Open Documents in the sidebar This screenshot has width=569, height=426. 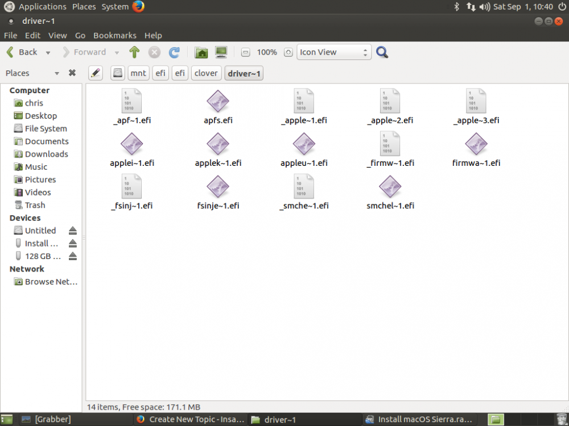[x=41, y=141]
